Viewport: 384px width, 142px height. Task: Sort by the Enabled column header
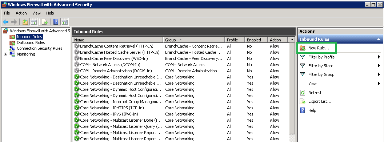[x=256, y=40]
